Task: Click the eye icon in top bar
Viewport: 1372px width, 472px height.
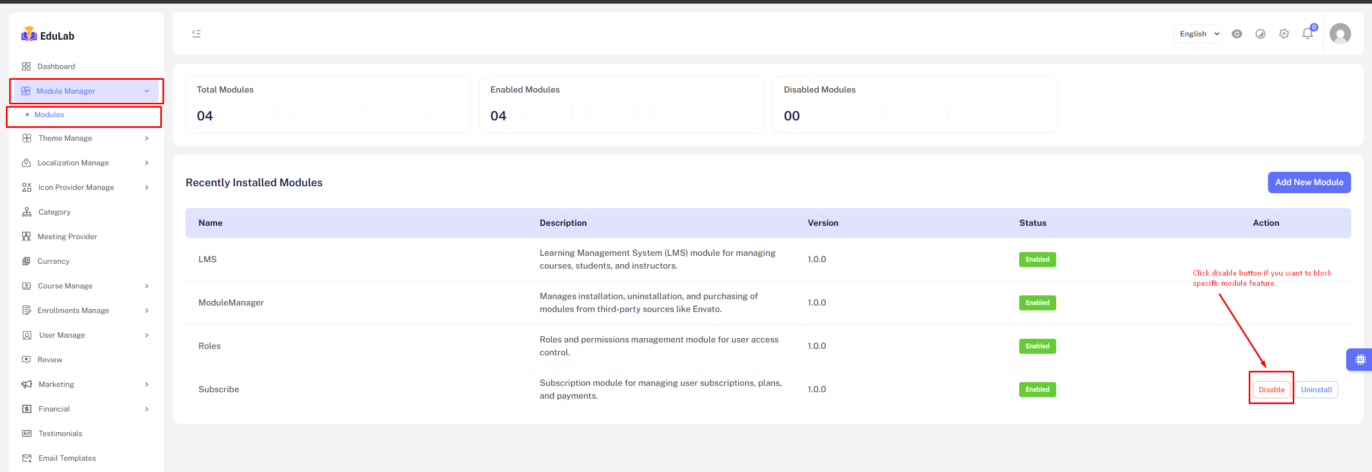Action: (1236, 34)
